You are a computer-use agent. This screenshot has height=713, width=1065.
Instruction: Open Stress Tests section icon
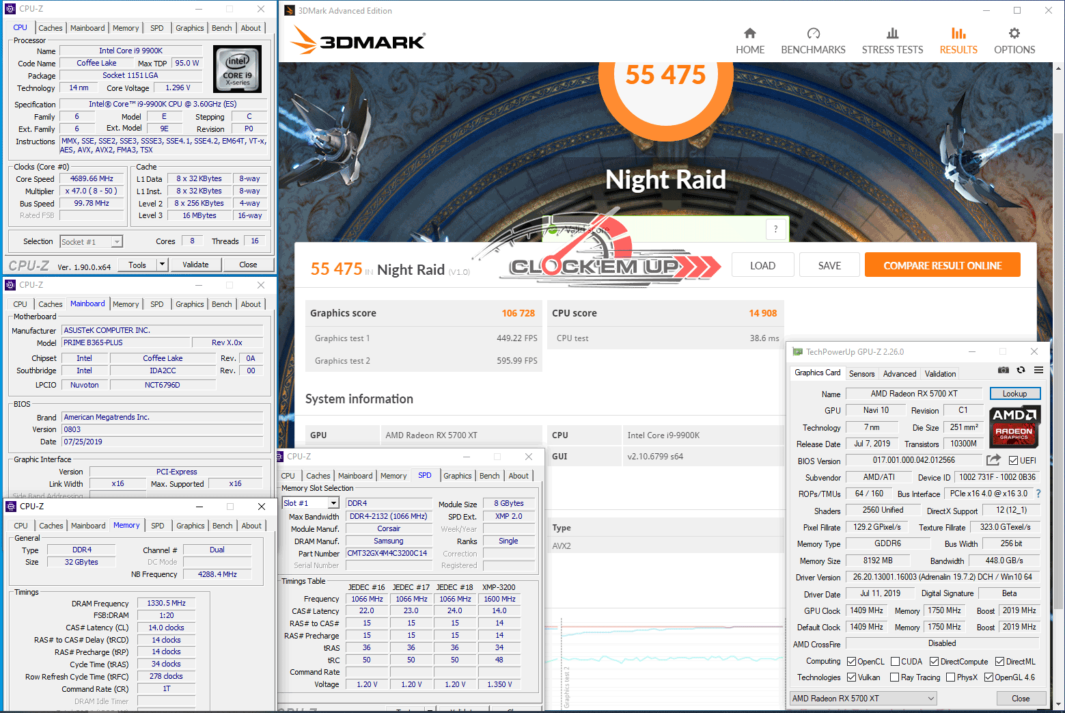892,33
